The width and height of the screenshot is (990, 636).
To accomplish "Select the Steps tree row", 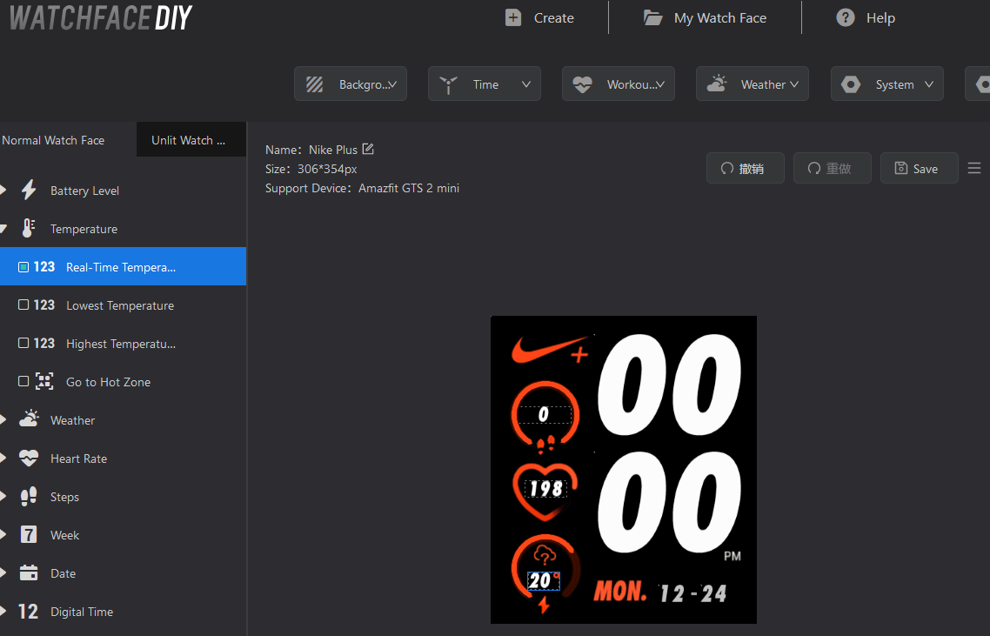I will [124, 497].
